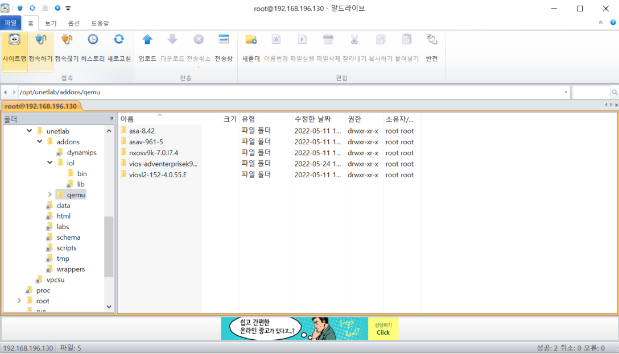Switch to the 홈 ribbon tab
619x354 pixels.
(x=30, y=23)
